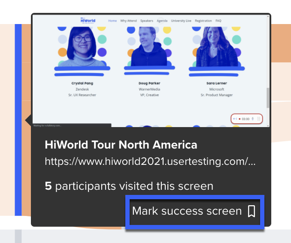Open the Home nav link in thumbnail
The height and width of the screenshot is (243, 291).
click(x=112, y=21)
